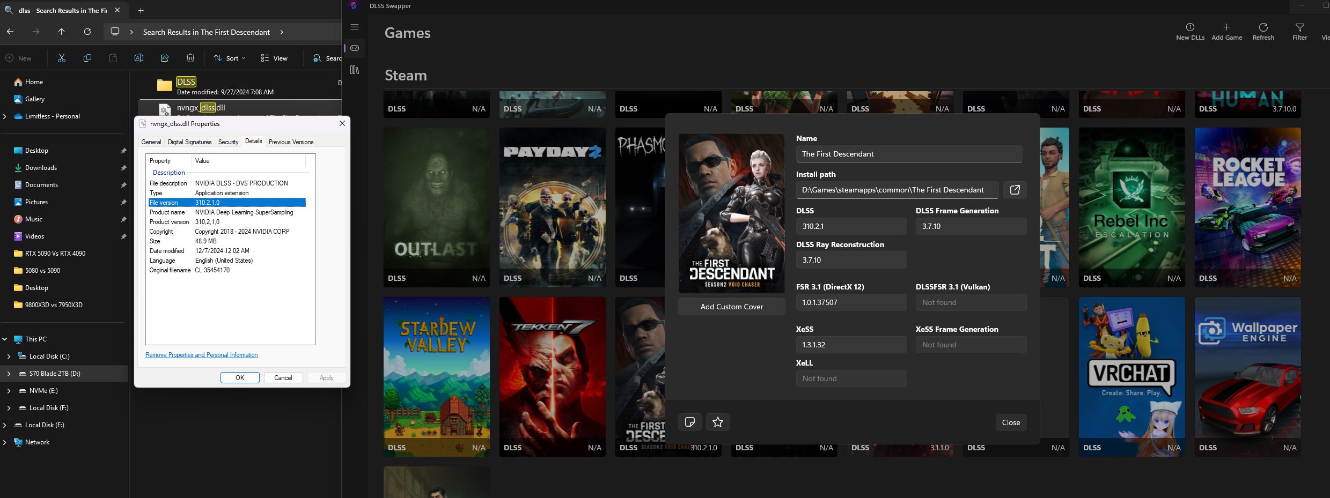
Task: Open Documents in navigation pane
Action: pyautogui.click(x=41, y=185)
